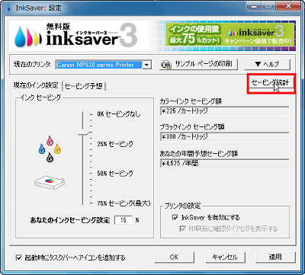Click the OK button
This screenshot has height=275, width=305.
click(x=175, y=257)
